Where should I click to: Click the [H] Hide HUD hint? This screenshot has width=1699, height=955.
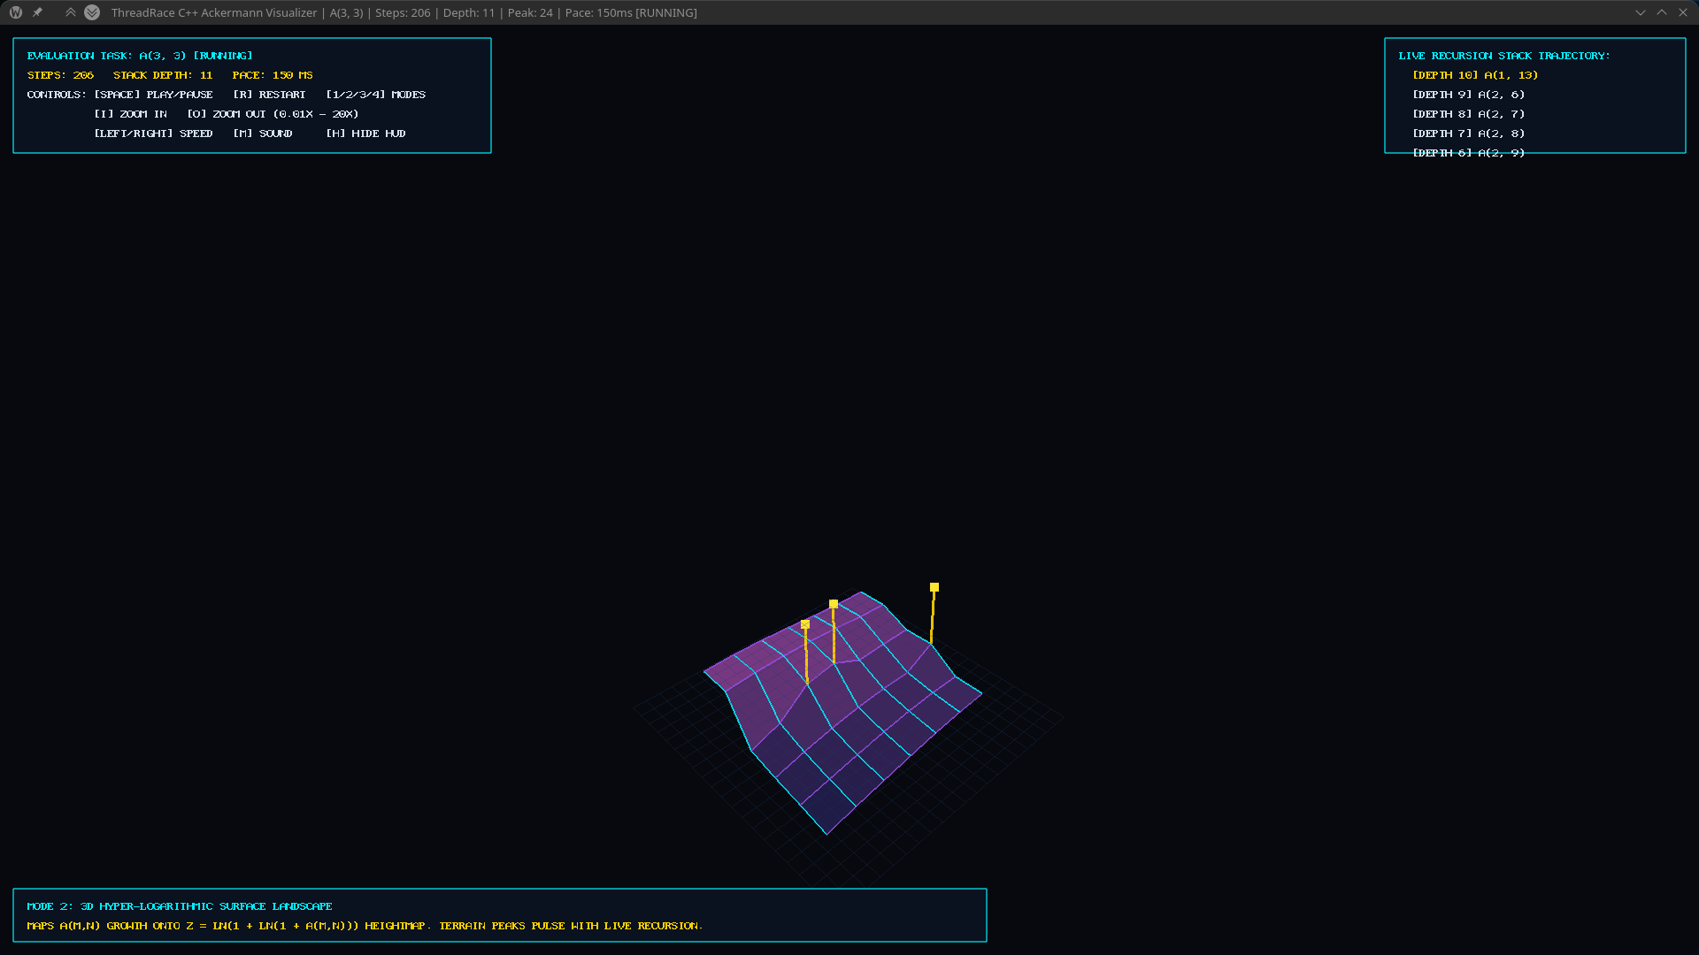click(x=366, y=134)
